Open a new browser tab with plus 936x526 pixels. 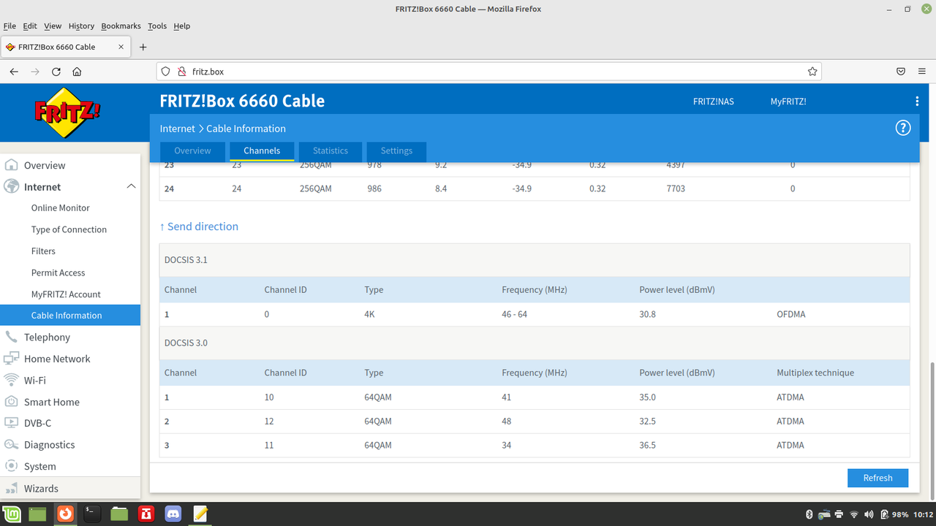tap(143, 47)
